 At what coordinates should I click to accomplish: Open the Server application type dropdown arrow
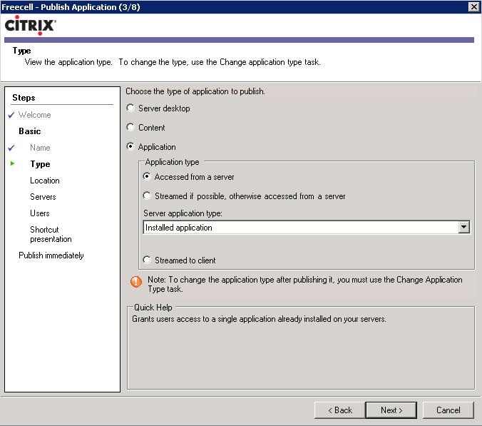(x=463, y=228)
